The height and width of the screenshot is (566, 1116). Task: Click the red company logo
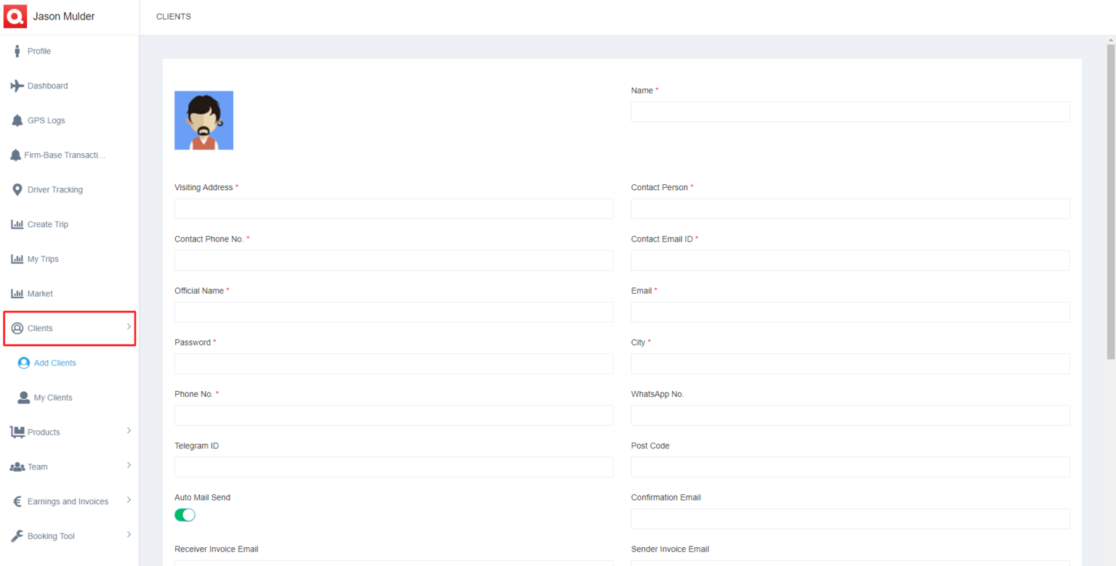tap(15, 16)
